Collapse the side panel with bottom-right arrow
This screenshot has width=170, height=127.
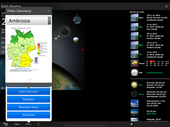coord(131,124)
